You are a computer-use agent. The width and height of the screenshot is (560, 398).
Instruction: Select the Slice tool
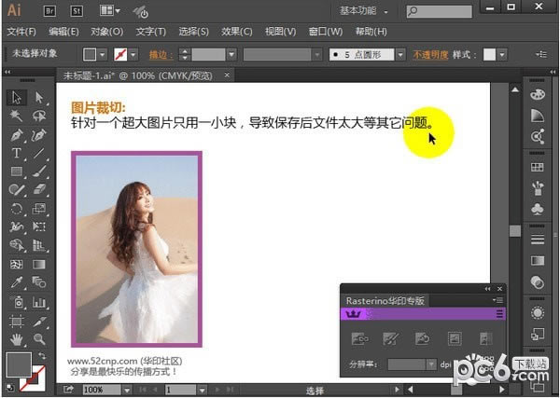(39, 322)
